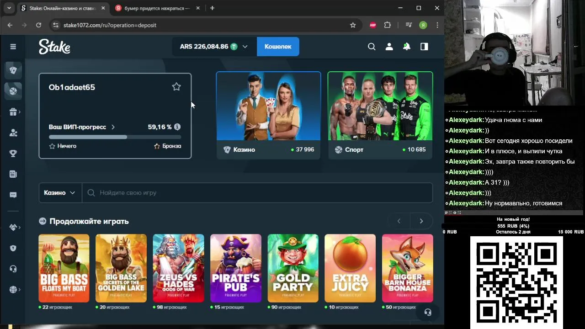Click the site information icon in address bar
Screen dimensions: 585x329
click(x=55, y=25)
